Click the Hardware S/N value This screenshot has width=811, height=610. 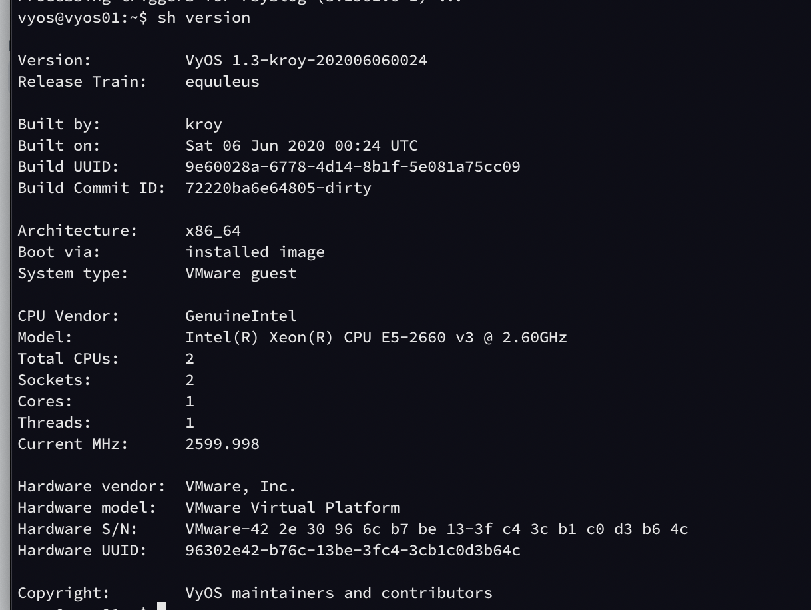tap(437, 529)
